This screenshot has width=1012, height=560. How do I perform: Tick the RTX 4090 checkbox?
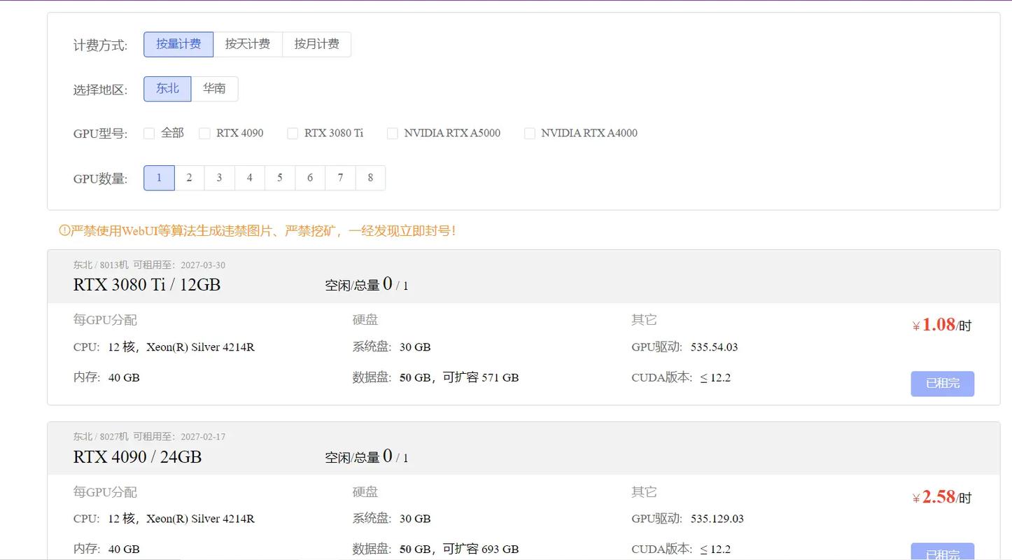coord(204,133)
